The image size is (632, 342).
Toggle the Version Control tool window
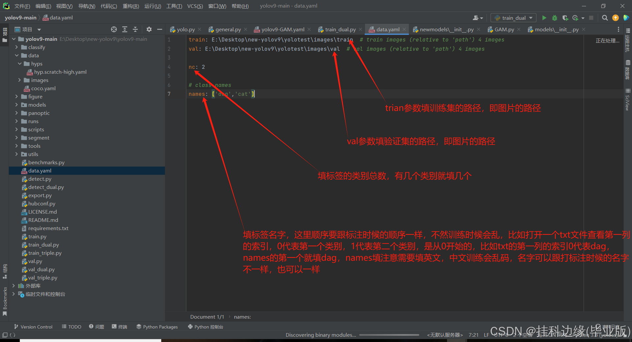33,327
